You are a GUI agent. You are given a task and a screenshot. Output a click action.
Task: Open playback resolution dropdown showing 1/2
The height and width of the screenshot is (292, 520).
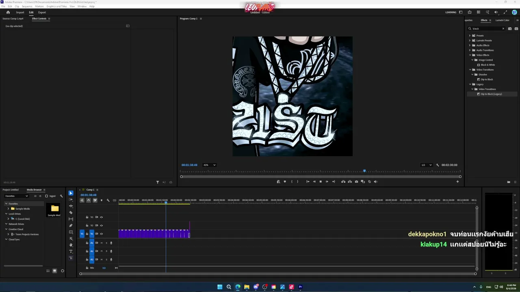(426, 165)
